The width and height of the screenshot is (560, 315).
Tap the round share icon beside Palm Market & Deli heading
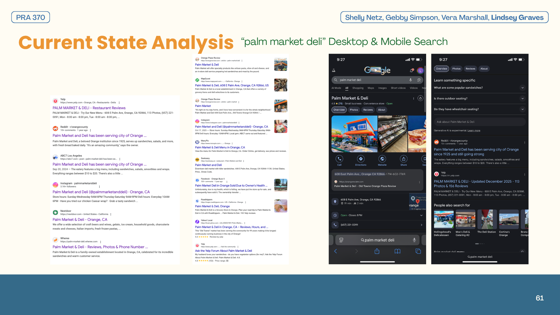420,98
